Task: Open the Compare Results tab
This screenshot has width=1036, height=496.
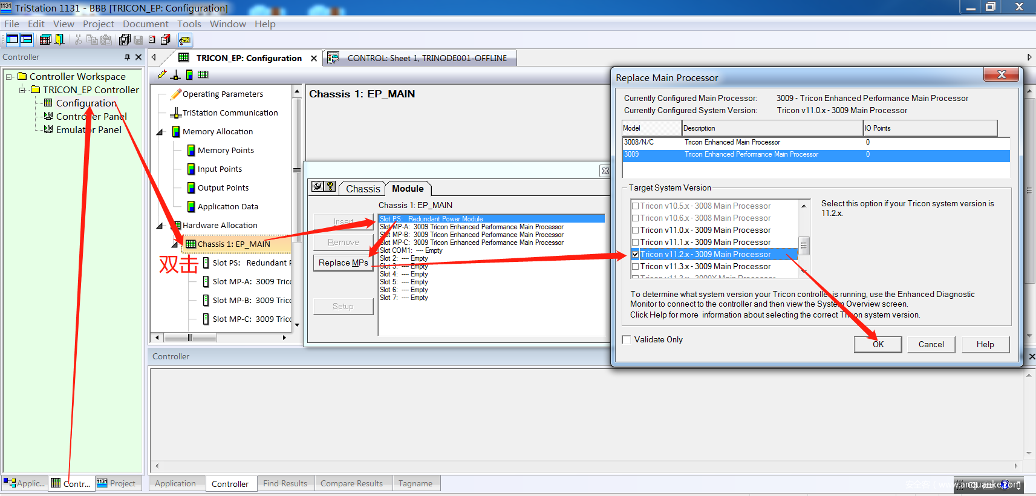Action: [x=351, y=483]
